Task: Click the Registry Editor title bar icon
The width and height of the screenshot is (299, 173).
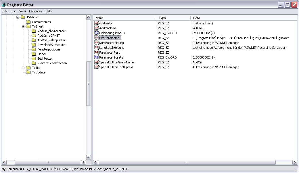Action: pos(4,5)
